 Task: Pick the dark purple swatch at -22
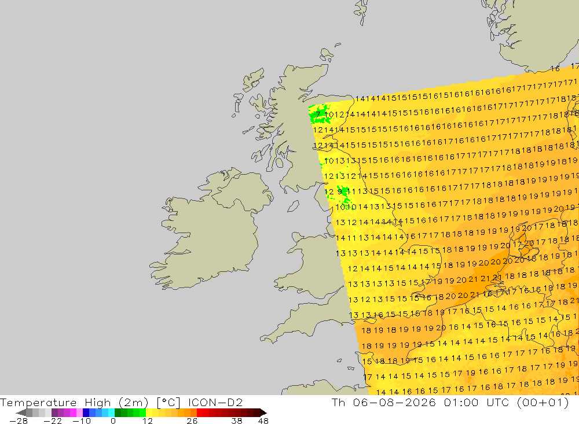(x=54, y=413)
